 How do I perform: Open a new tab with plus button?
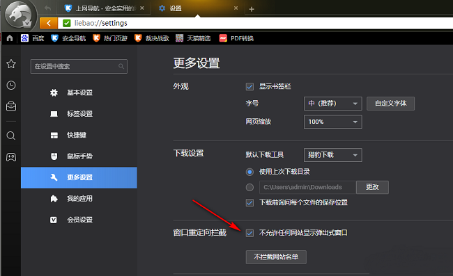[x=252, y=9]
